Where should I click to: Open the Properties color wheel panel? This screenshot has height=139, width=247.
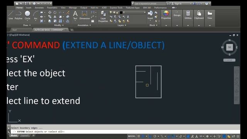tap(166, 15)
